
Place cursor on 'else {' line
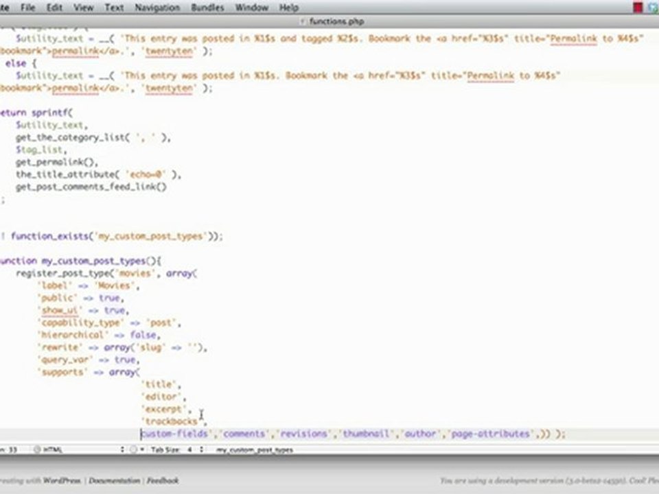click(x=21, y=63)
